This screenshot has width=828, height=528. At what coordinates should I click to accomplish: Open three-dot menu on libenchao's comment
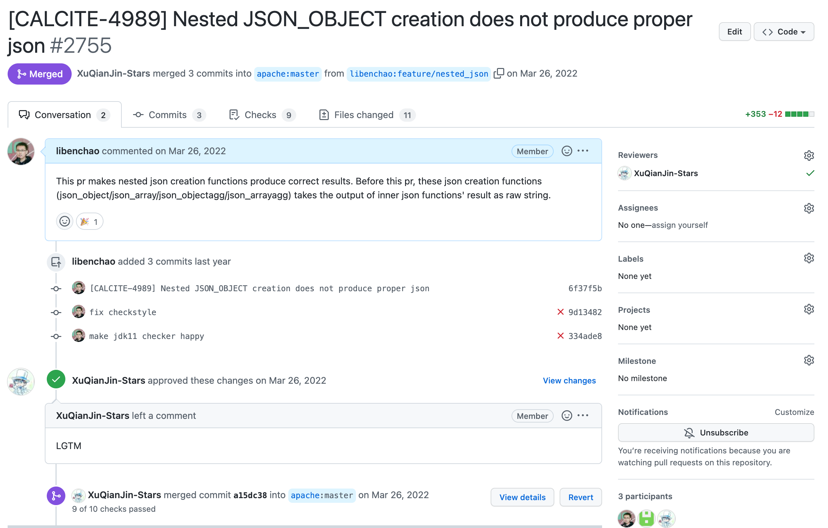pyautogui.click(x=583, y=151)
